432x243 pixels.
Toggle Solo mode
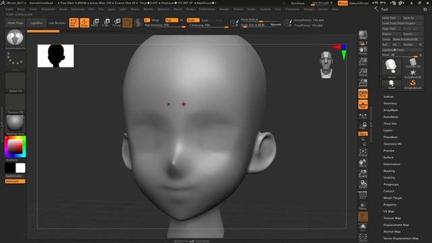coord(363,227)
